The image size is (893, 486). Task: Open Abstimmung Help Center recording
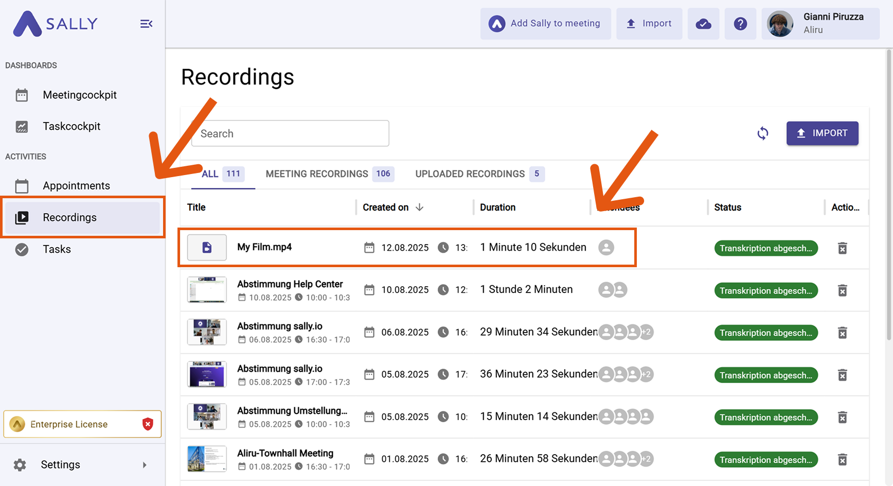[290, 284]
